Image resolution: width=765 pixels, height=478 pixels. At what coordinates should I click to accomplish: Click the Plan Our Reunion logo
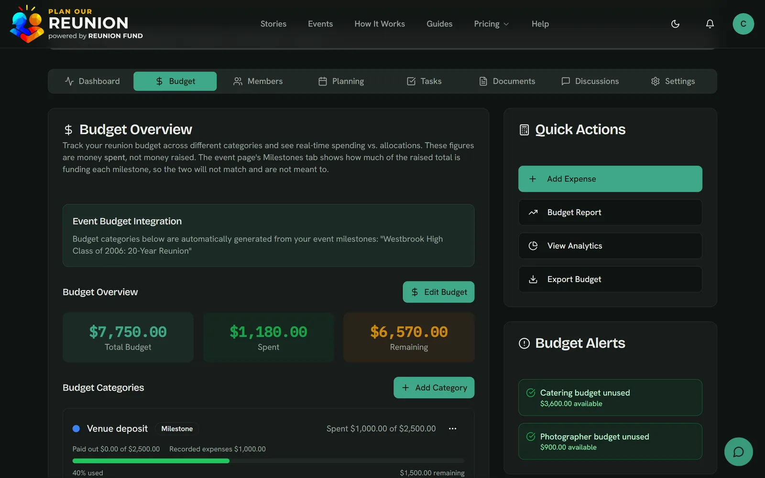76,24
